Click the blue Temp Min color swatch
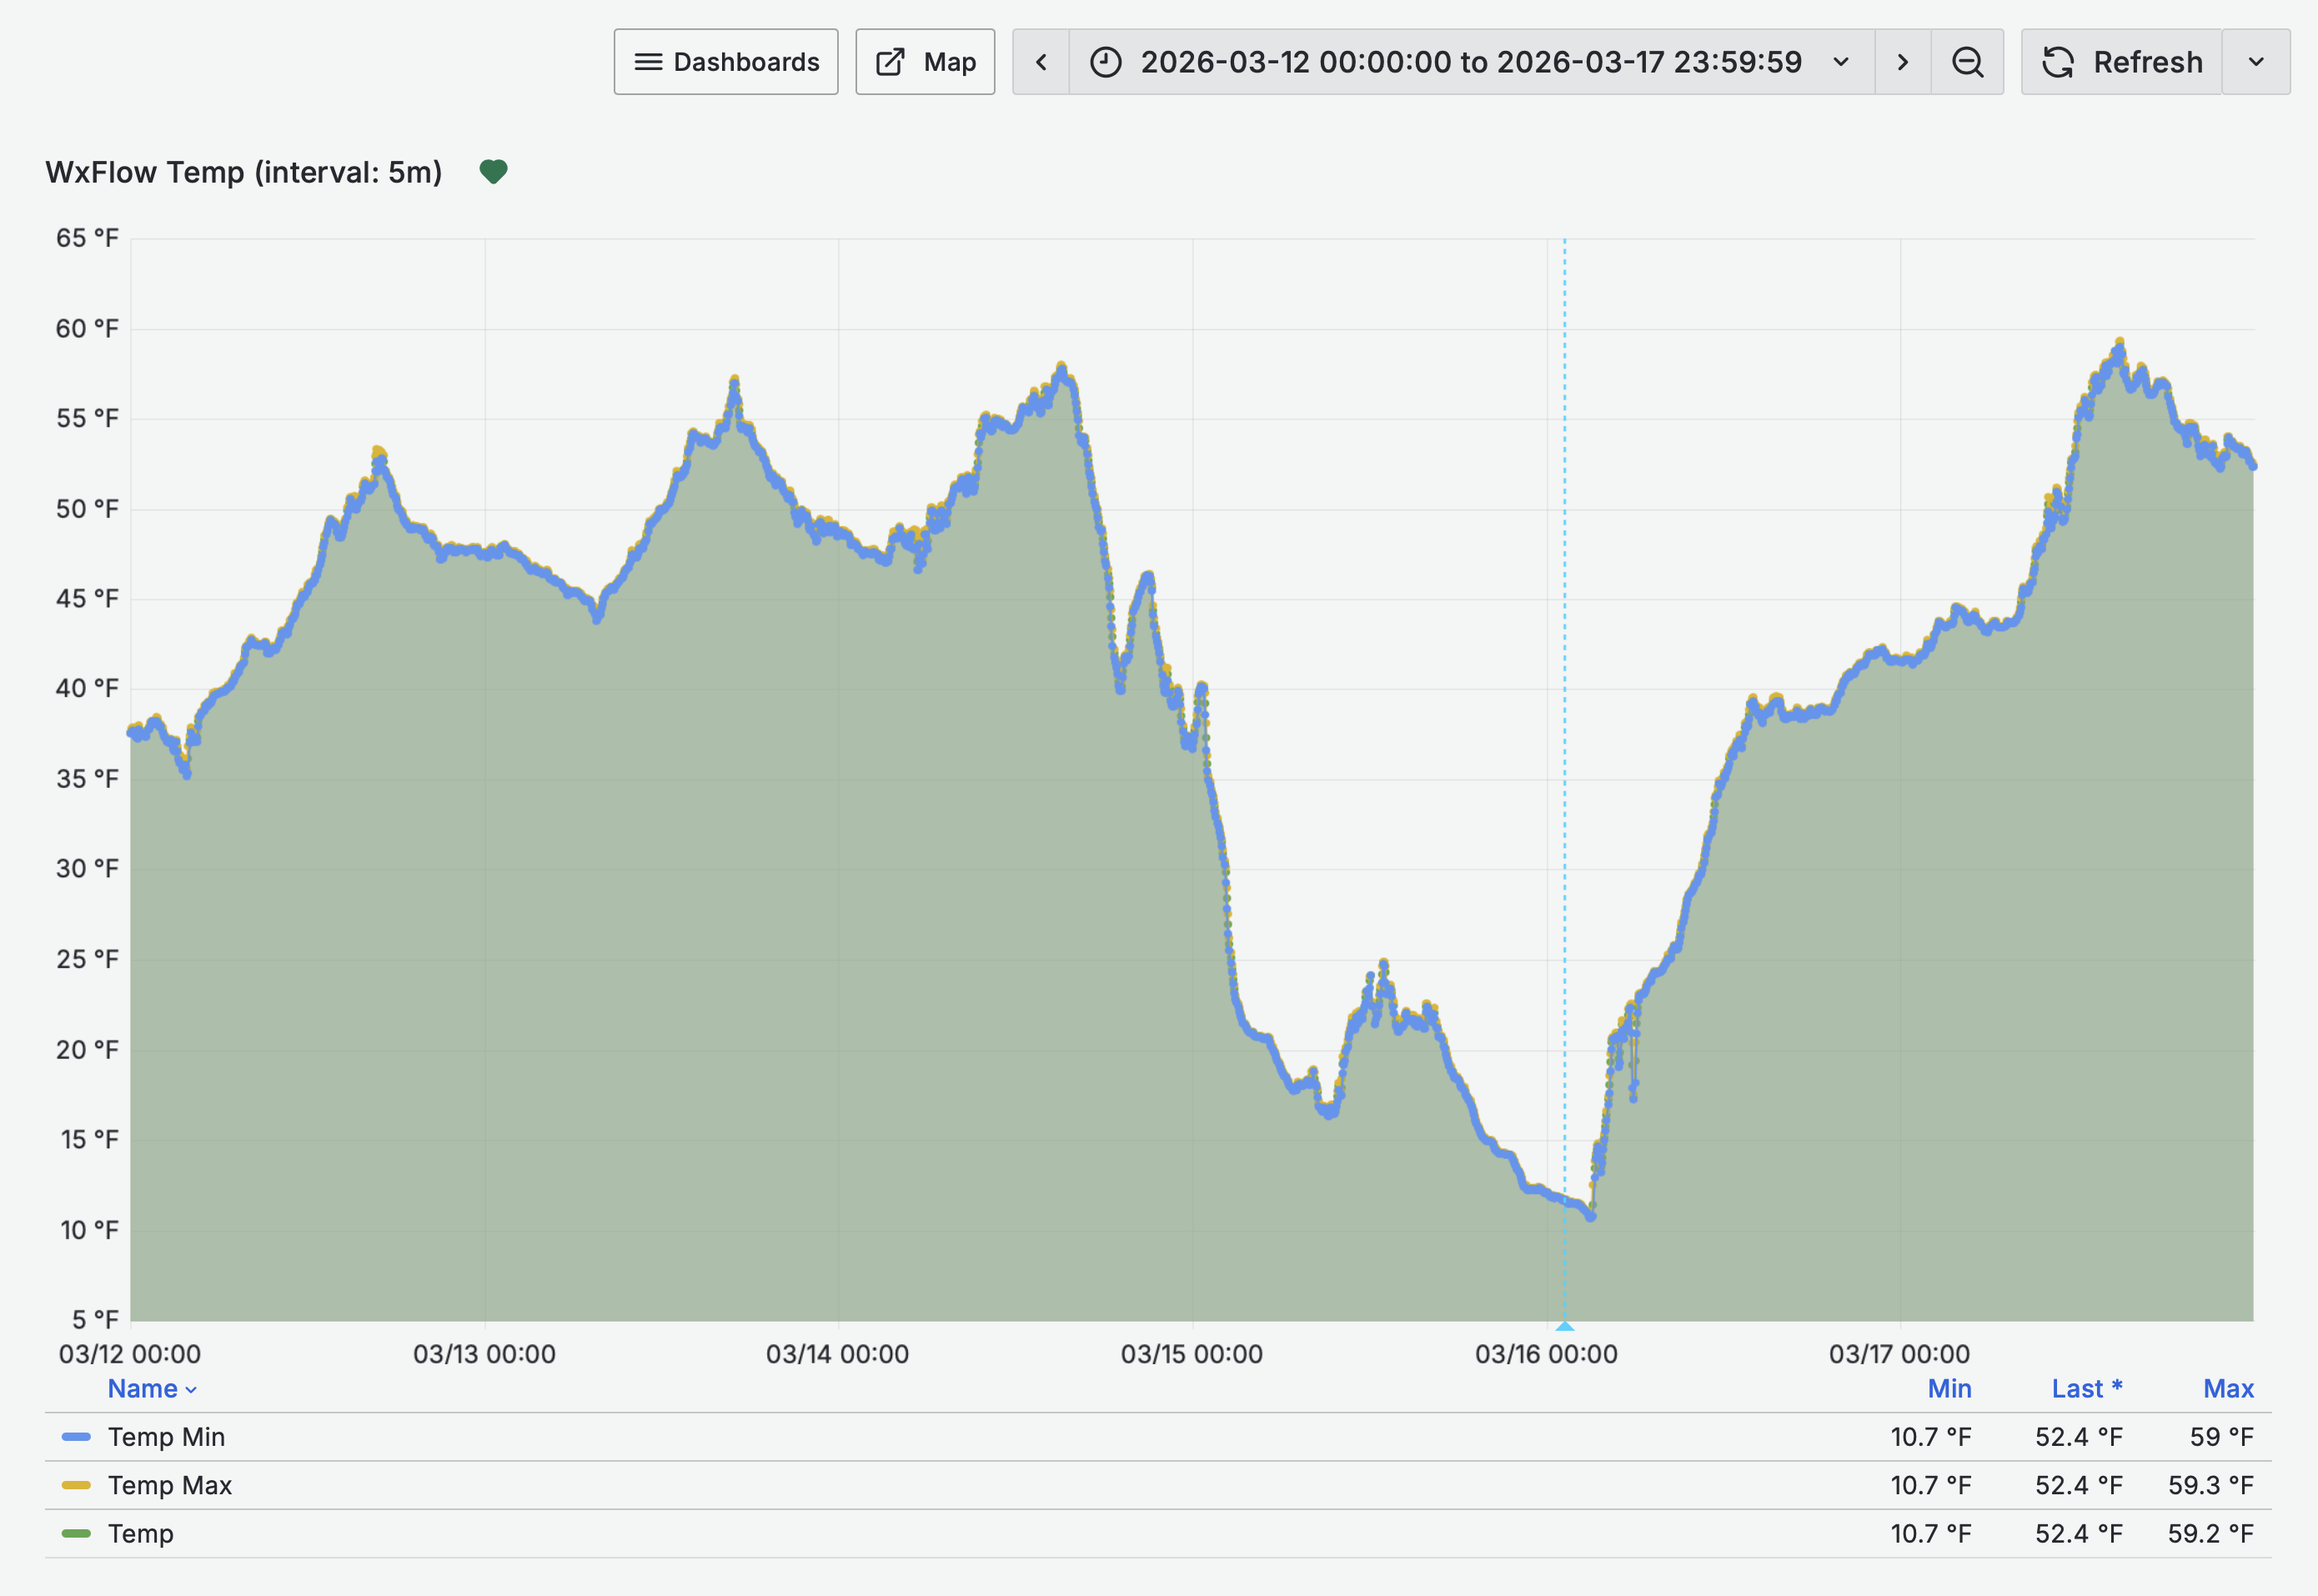The width and height of the screenshot is (2318, 1596). (76, 1437)
